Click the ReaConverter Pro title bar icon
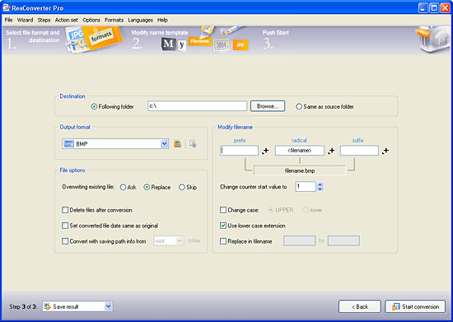This screenshot has width=453, height=322. click(x=6, y=7)
